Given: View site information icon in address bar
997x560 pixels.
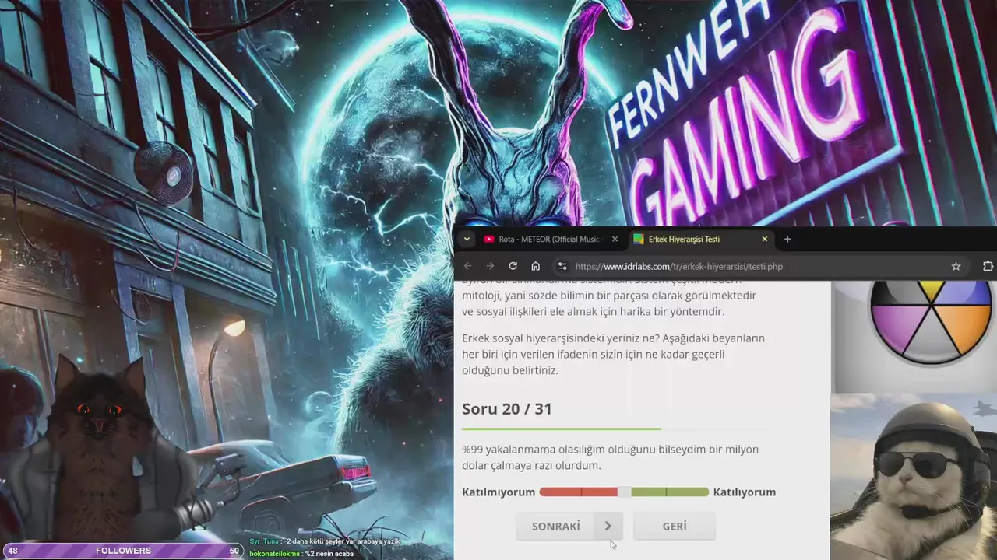Looking at the screenshot, I should pos(562,266).
